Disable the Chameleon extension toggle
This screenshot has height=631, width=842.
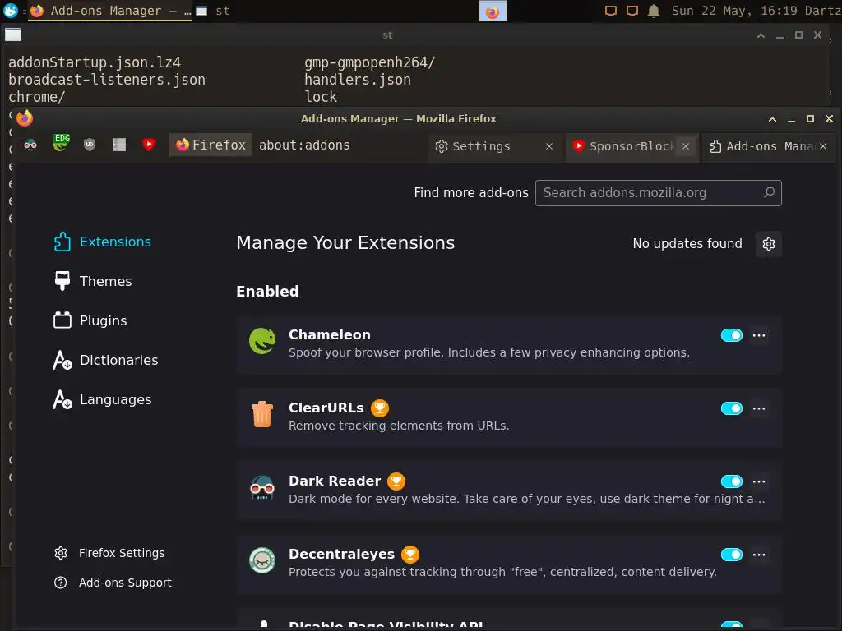(x=731, y=335)
